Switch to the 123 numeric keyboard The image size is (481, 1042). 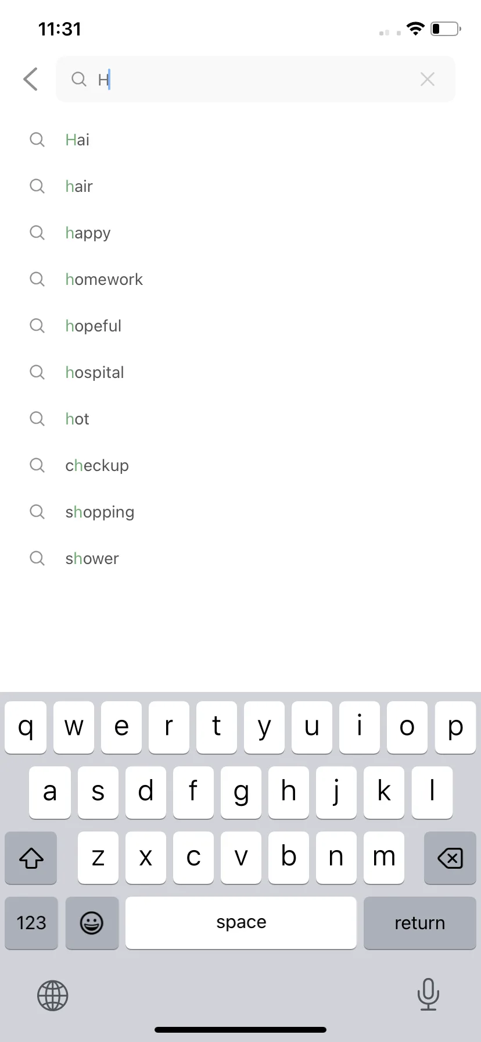click(x=31, y=923)
